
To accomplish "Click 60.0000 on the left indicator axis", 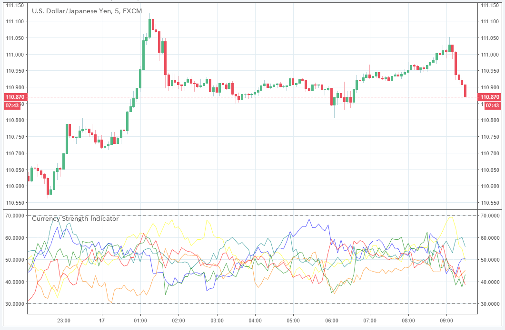I will pos(15,238).
